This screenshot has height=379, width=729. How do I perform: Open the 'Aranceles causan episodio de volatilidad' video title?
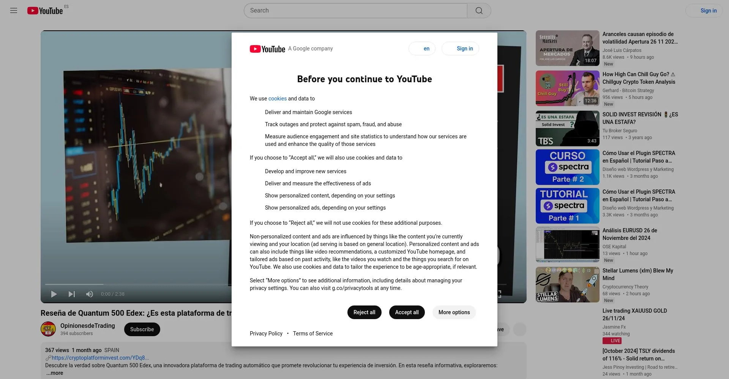click(640, 38)
